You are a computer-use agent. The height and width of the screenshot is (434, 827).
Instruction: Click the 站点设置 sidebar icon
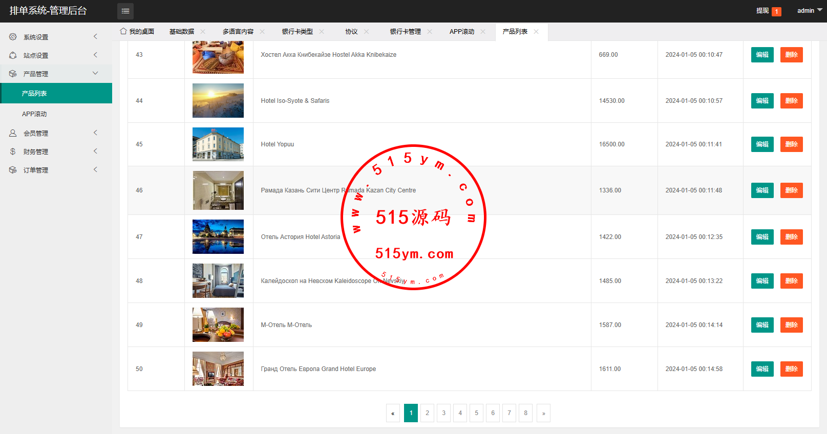click(13, 55)
